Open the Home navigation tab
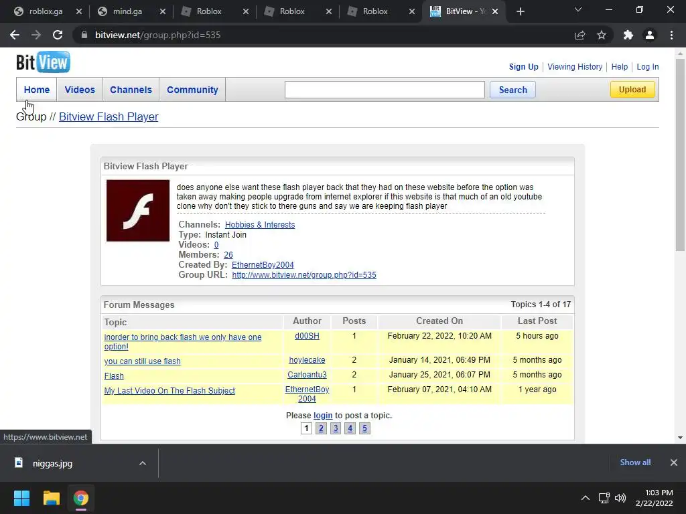The width and height of the screenshot is (686, 514). (x=37, y=90)
